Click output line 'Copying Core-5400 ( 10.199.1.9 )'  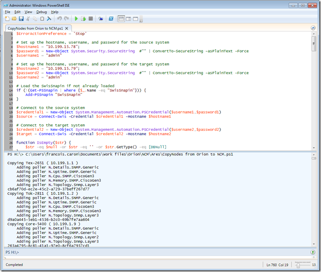tap(44, 224)
